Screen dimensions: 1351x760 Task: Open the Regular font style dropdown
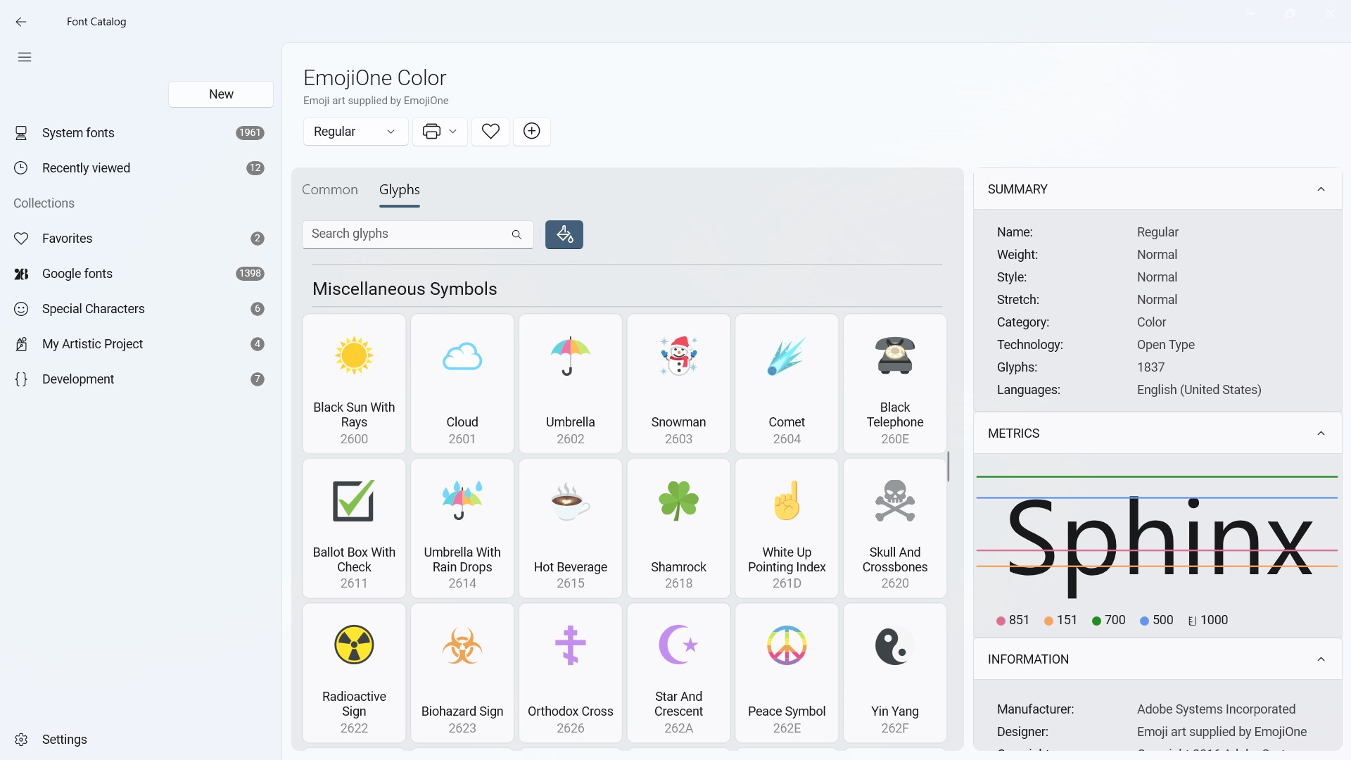click(355, 132)
